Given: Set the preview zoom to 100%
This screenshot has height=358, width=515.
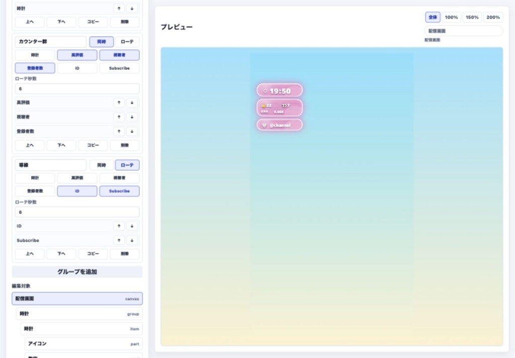Looking at the screenshot, I should pyautogui.click(x=451, y=17).
